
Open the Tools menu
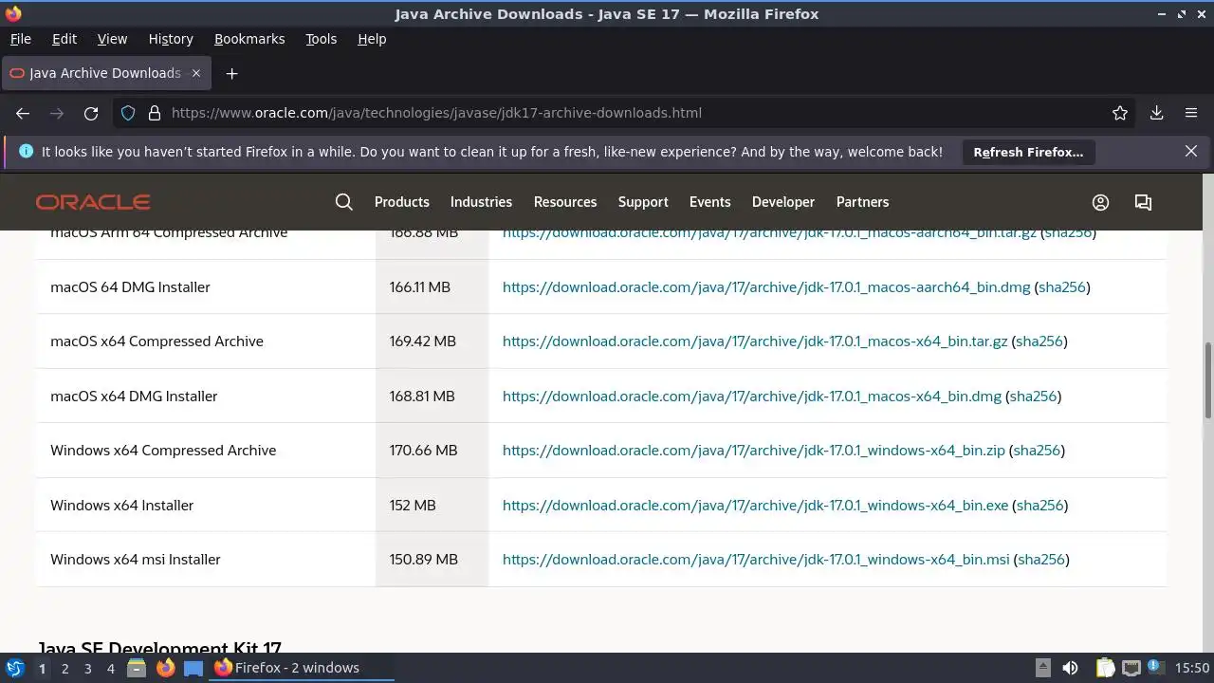tap(321, 39)
